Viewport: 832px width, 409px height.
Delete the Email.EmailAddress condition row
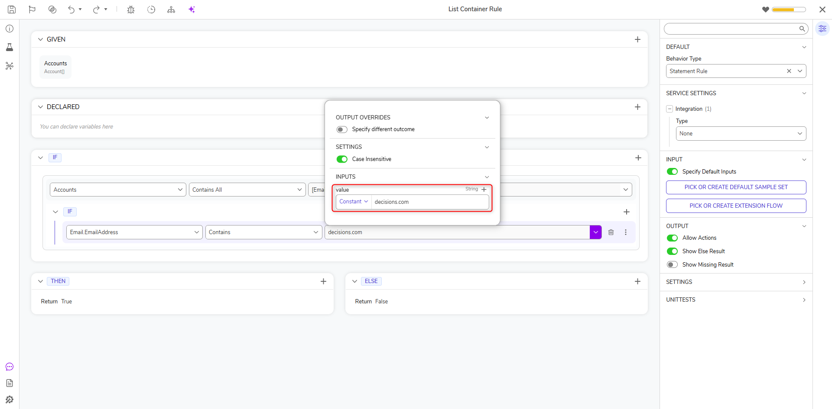coord(611,232)
